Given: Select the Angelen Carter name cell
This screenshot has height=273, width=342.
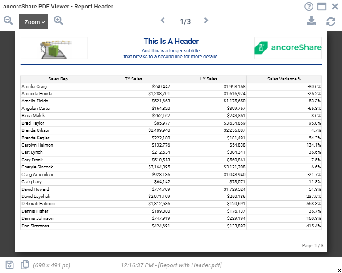Looking at the screenshot, I should coord(58,109).
